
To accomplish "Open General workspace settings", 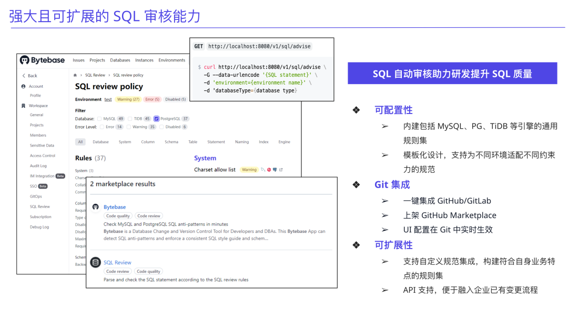I will click(x=37, y=115).
